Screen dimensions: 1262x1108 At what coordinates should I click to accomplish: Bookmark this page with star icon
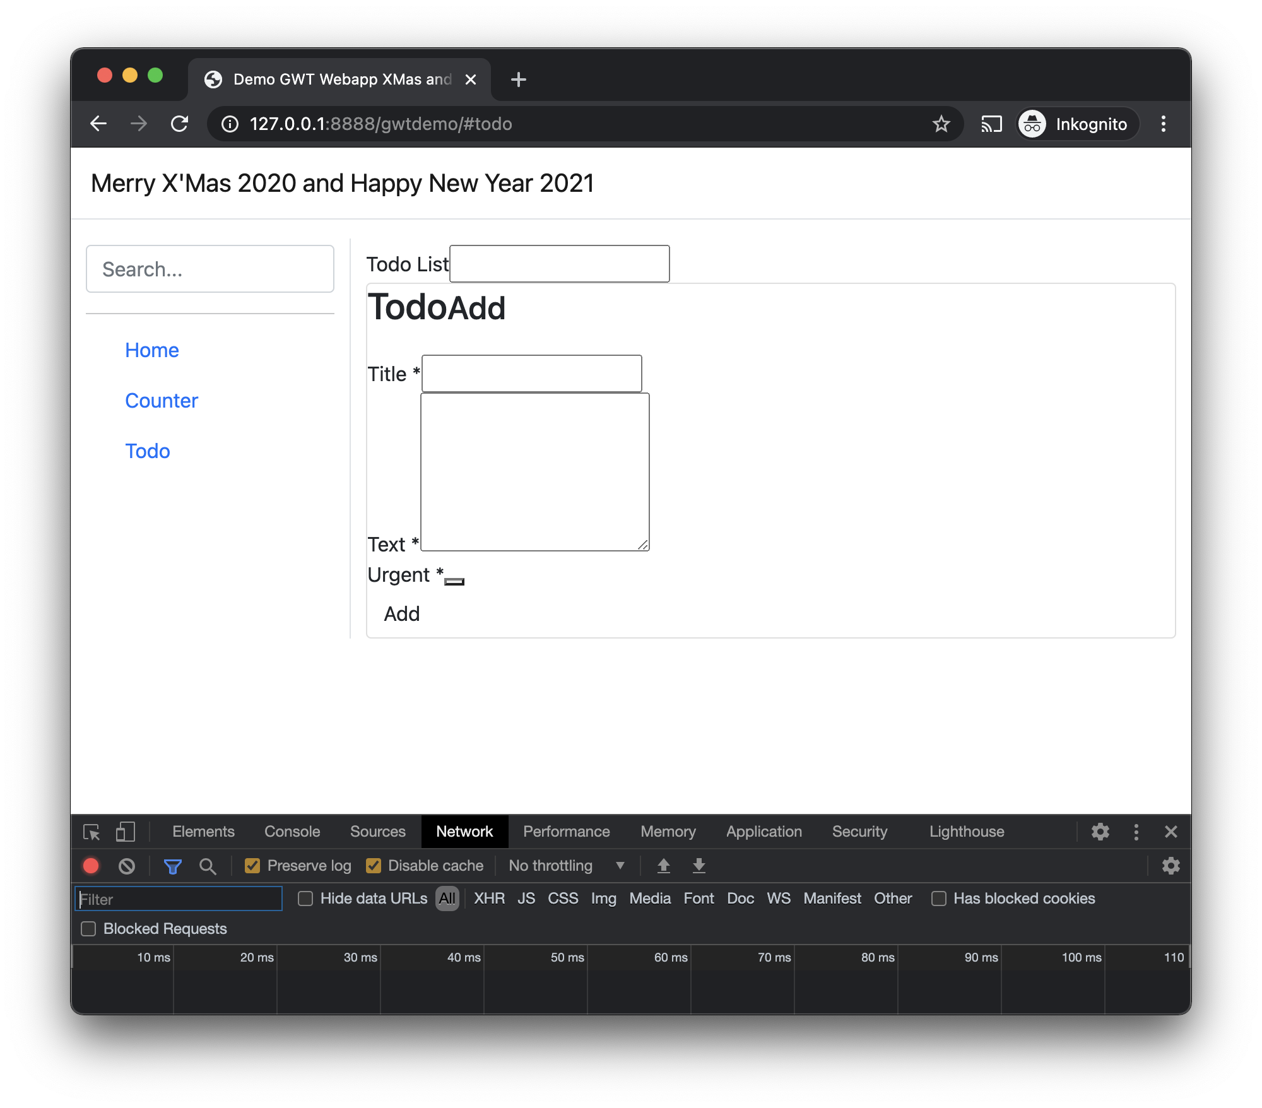[x=941, y=124]
